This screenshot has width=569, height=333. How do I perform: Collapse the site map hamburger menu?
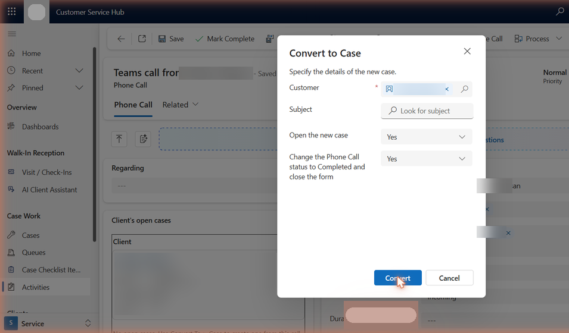[12, 34]
